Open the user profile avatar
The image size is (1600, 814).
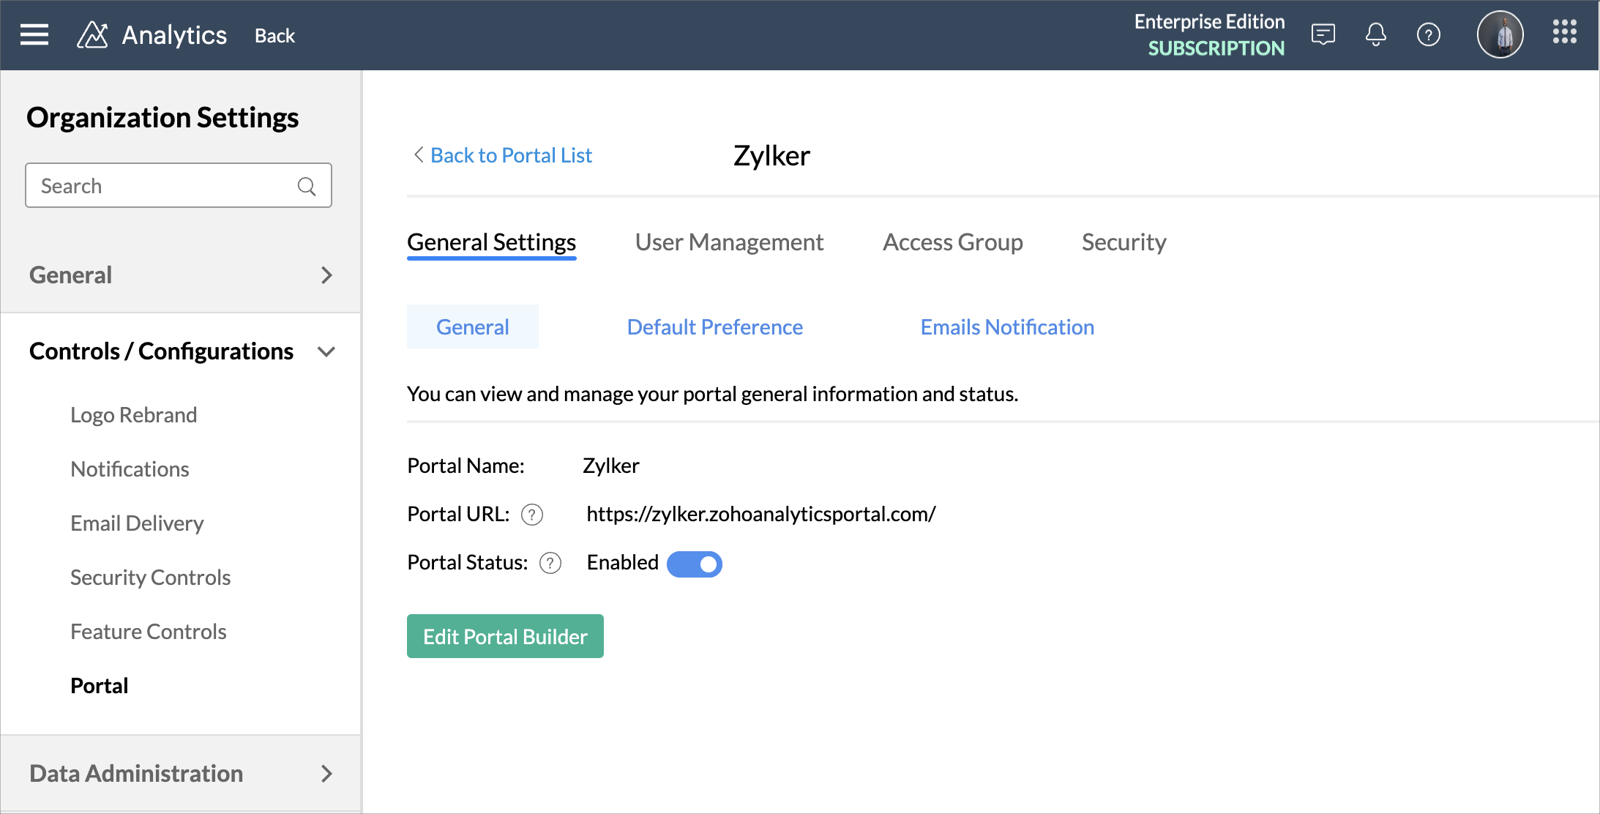click(1500, 34)
